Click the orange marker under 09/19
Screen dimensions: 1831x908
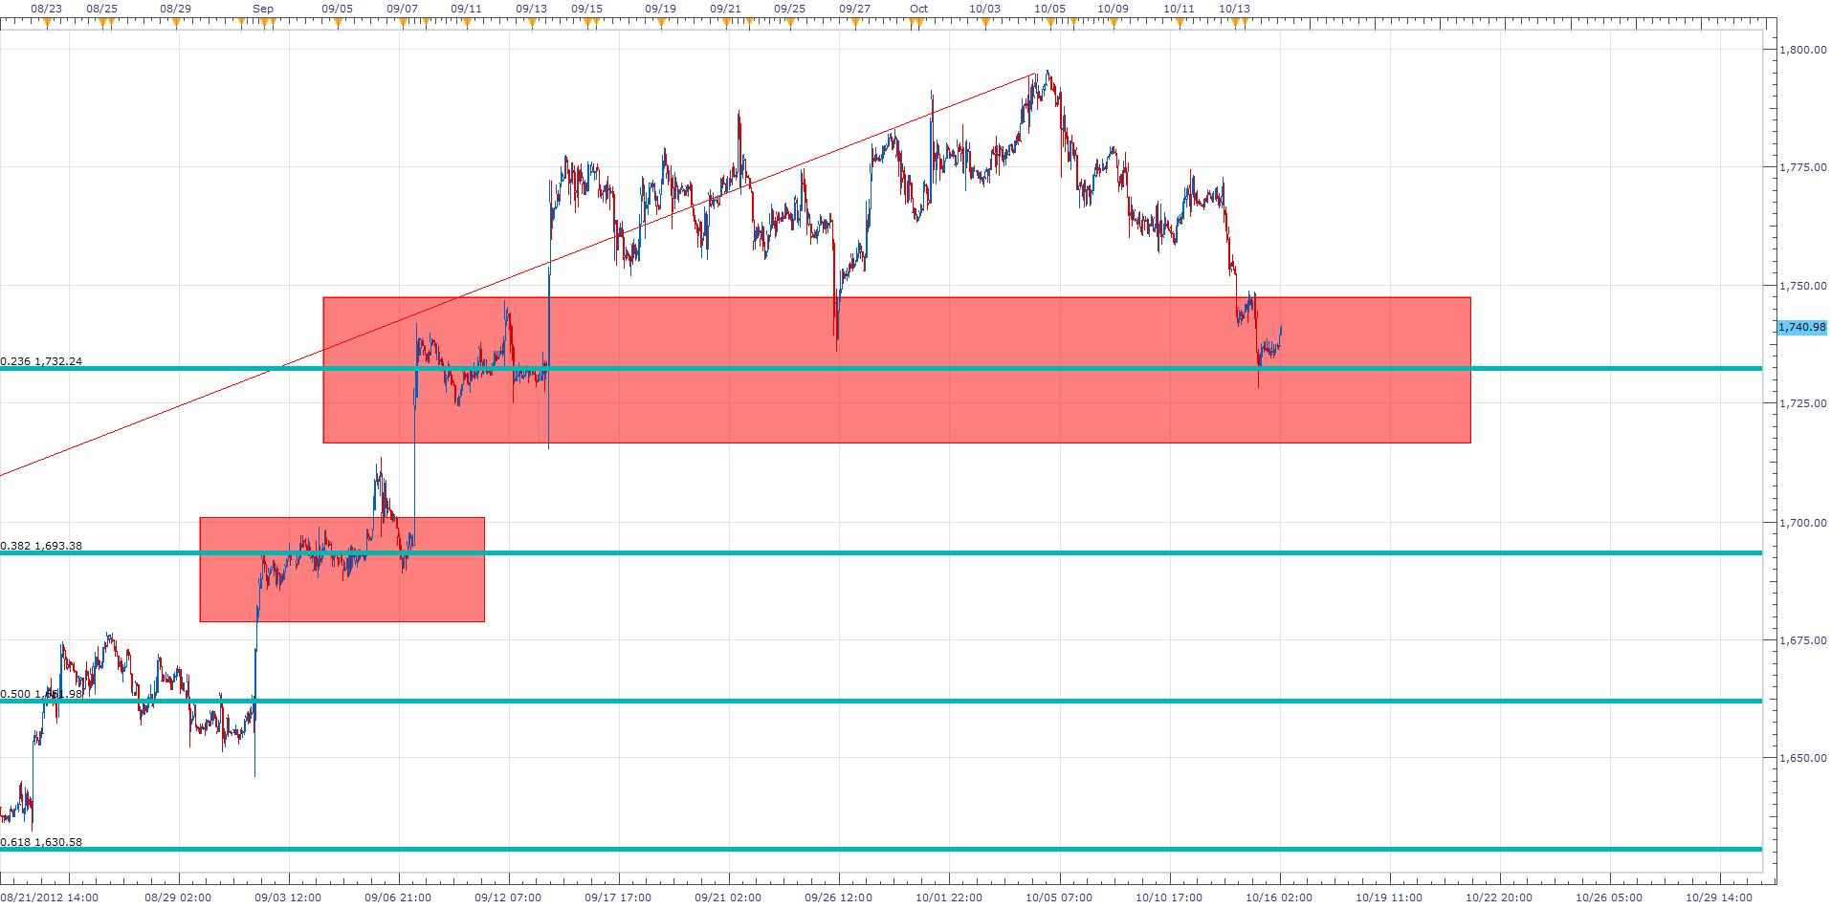click(x=661, y=25)
